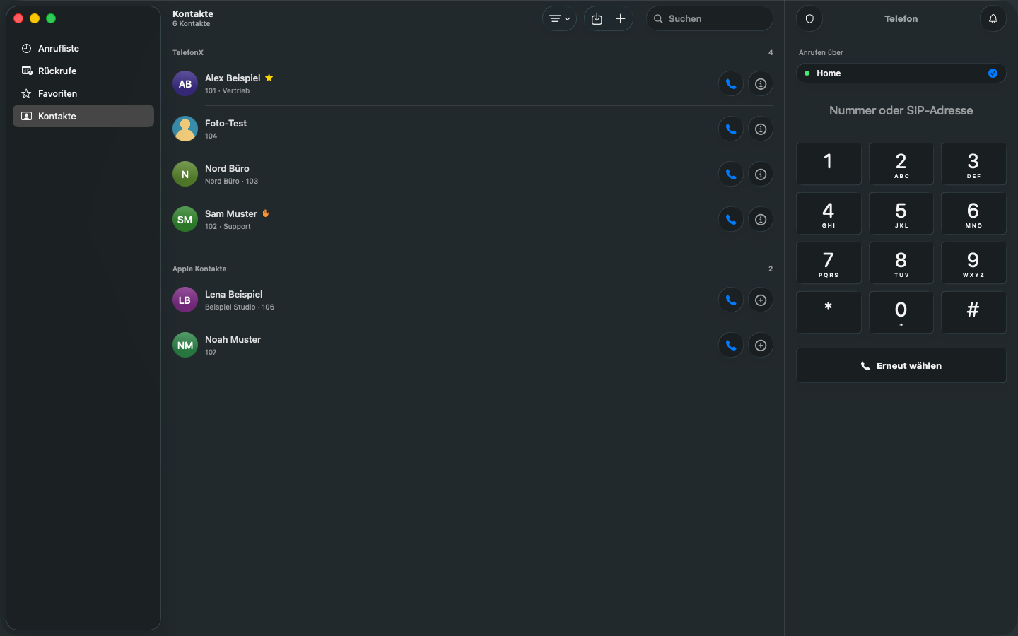Select the Lena Beispiel contact name
Viewport: 1018px width, 636px height.
click(234, 294)
